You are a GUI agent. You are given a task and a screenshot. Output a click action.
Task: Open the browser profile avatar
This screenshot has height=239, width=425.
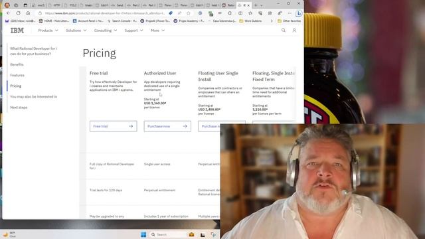pyautogui.click(x=7, y=5)
